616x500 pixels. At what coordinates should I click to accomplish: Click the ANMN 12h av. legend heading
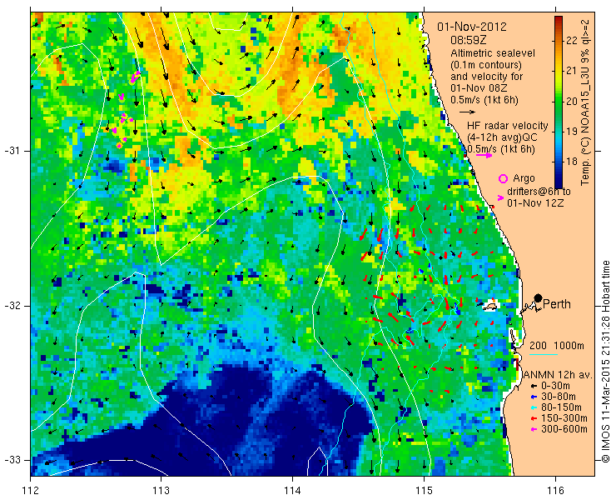pyautogui.click(x=559, y=375)
